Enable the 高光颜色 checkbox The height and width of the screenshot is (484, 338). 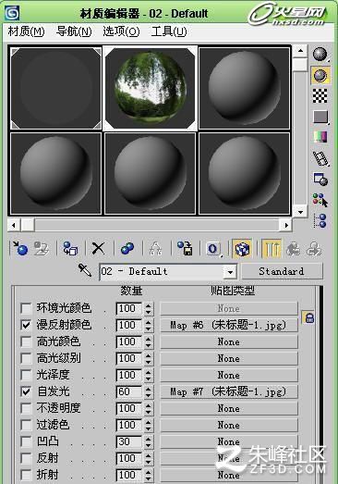point(26,341)
